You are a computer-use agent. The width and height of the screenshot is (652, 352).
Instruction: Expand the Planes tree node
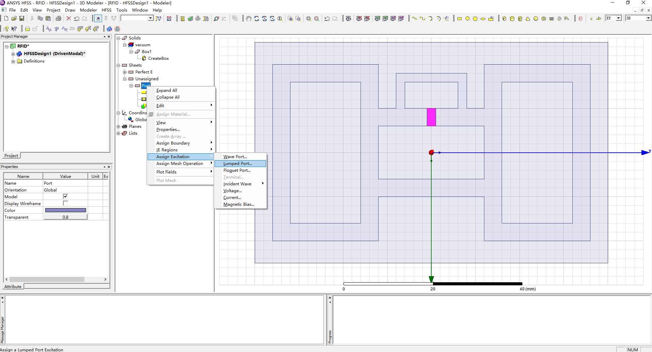tap(118, 127)
